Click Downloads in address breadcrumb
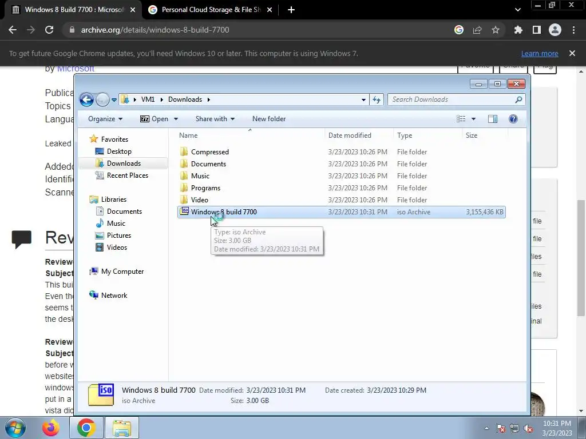The image size is (586, 439). tap(185, 99)
